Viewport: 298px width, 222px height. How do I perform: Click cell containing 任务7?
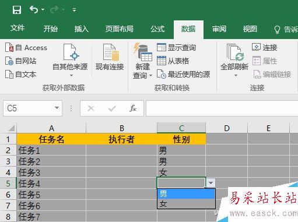(x=51, y=217)
